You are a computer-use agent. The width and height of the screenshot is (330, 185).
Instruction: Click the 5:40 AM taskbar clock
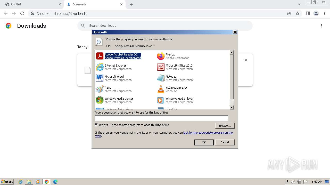[317, 182]
